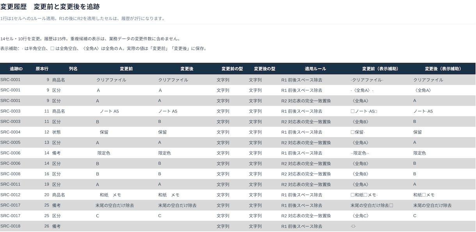Click the 変更前（表示補助） column header
Image resolution: width=476 pixels, height=232 pixels.
[x=380, y=69]
